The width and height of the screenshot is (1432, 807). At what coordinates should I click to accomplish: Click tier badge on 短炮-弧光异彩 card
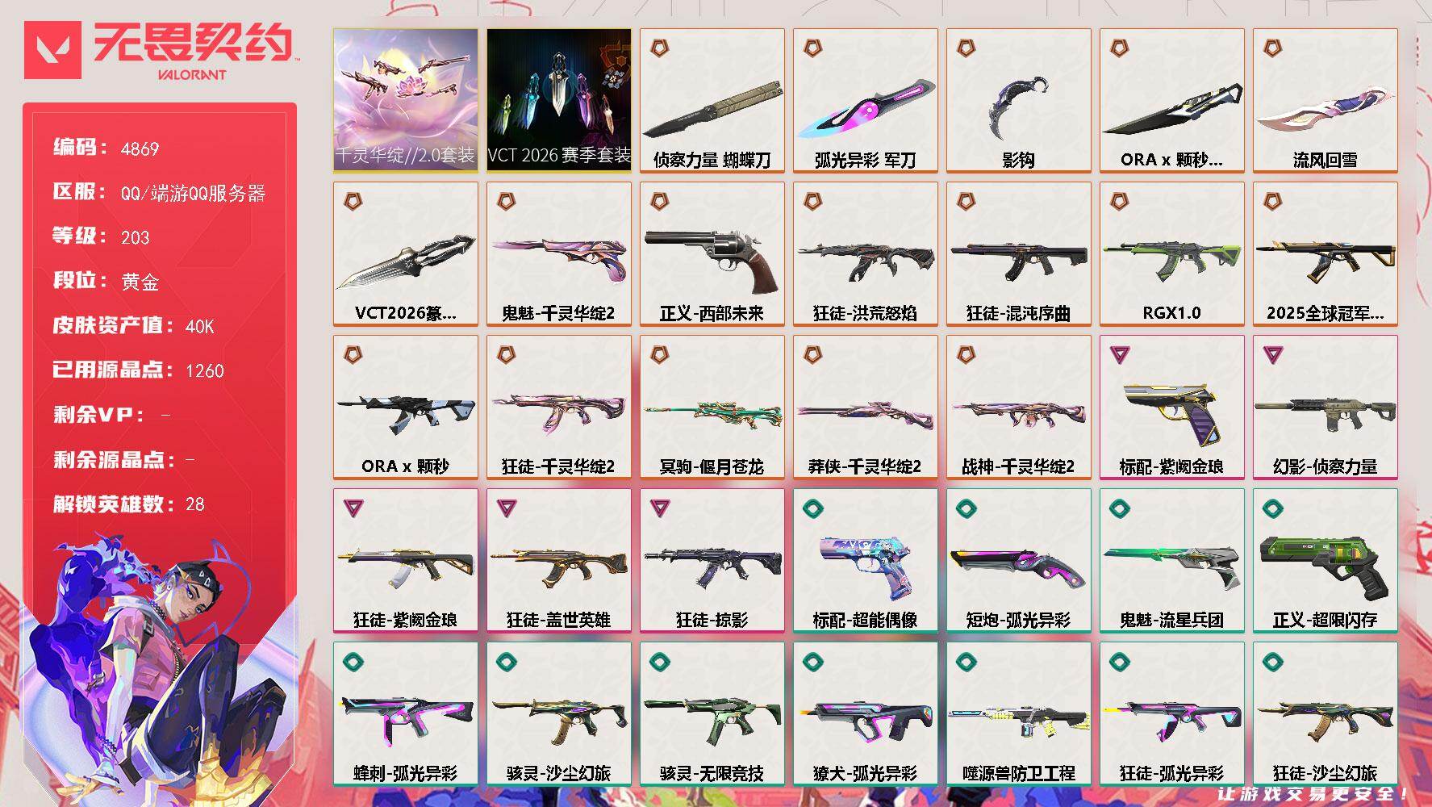click(x=966, y=508)
